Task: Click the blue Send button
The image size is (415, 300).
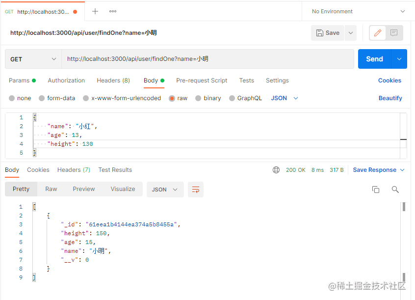Action: pyautogui.click(x=374, y=59)
